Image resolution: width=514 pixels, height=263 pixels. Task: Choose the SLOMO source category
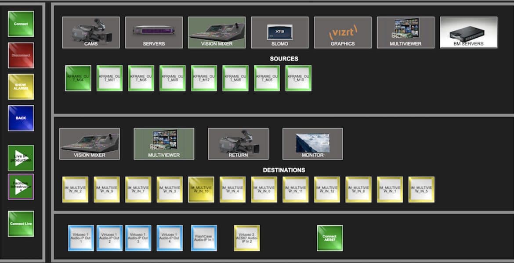[279, 32]
